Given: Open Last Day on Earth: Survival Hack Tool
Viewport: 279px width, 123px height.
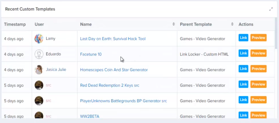Looking at the screenshot, I should 113,39.
